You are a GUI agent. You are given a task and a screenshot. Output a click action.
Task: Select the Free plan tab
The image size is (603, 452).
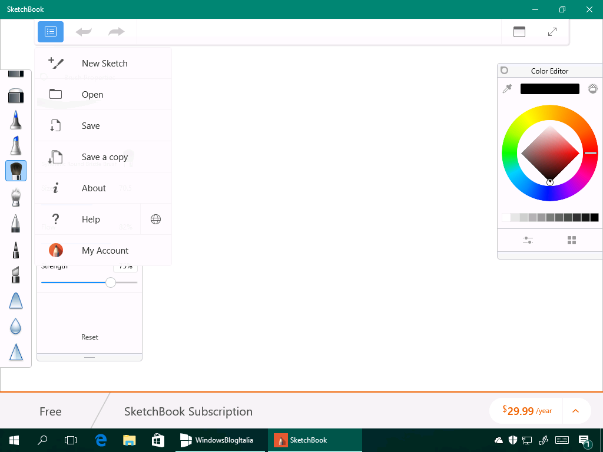point(51,411)
